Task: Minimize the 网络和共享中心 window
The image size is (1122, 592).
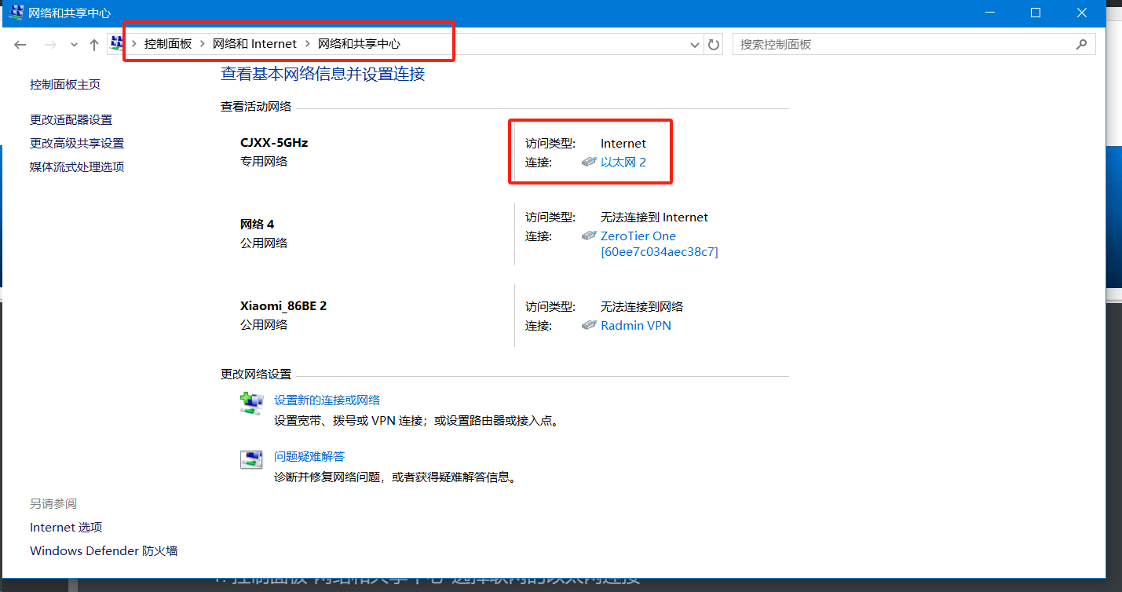Action: click(x=990, y=13)
